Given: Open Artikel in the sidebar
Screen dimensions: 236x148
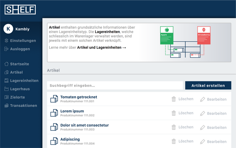Looking at the screenshot, I should coord(16,72).
